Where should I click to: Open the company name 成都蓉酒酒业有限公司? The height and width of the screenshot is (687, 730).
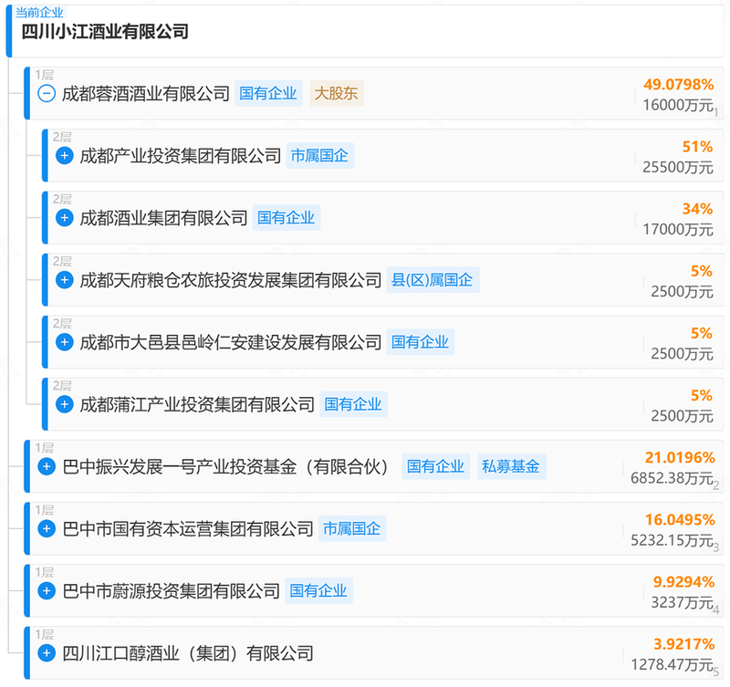coord(145,94)
